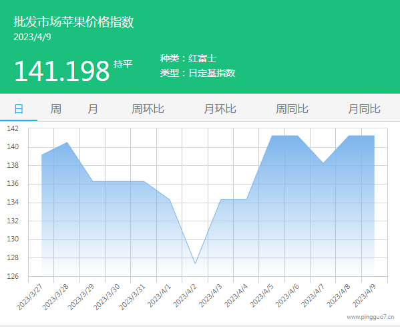Click the 2023/4/6 x-axis label

pyautogui.click(x=287, y=296)
